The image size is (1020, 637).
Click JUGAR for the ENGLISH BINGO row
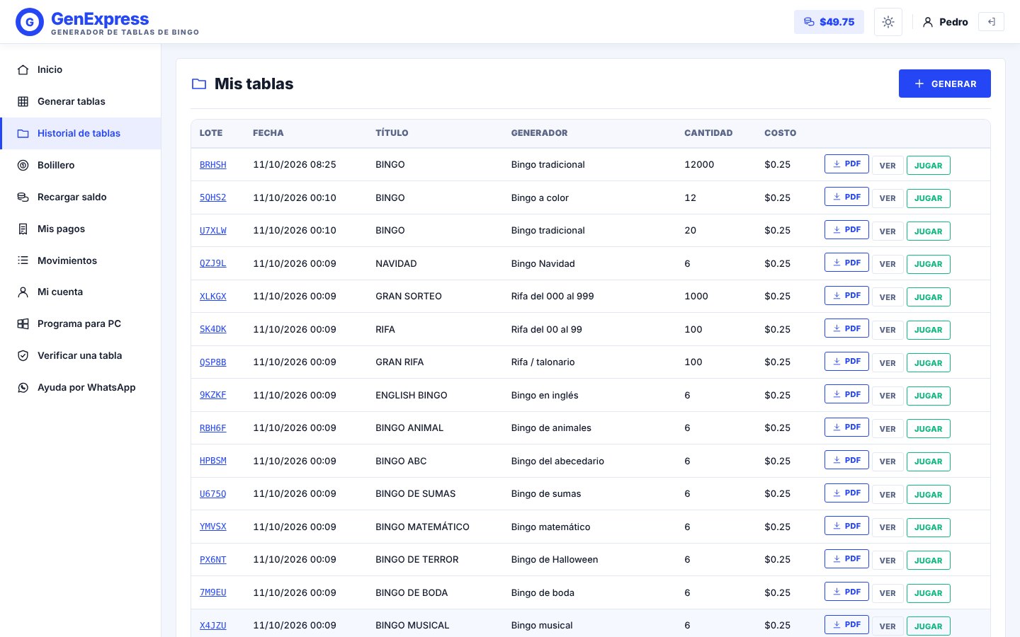coord(928,396)
